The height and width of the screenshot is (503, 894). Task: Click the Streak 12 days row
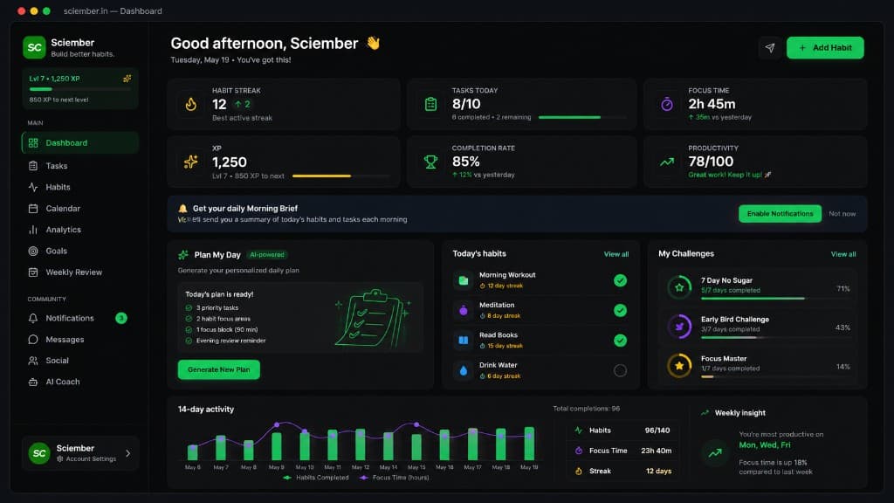tap(624, 471)
